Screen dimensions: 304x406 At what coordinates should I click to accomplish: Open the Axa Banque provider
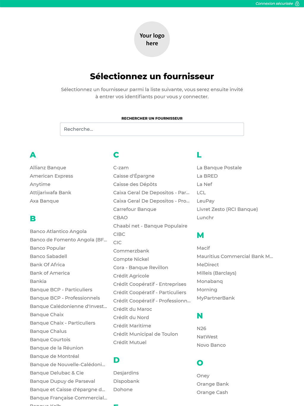point(44,201)
